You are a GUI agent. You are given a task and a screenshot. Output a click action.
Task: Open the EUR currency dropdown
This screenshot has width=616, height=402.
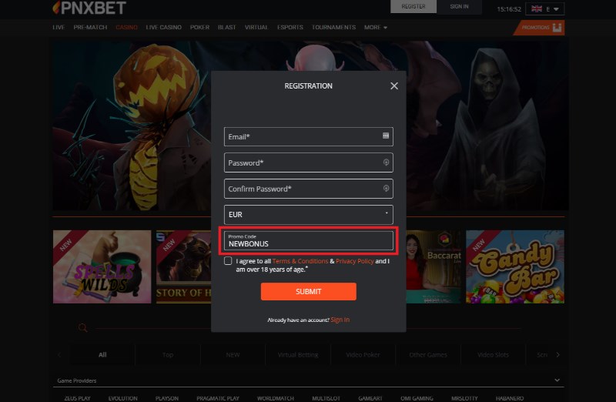(x=309, y=215)
